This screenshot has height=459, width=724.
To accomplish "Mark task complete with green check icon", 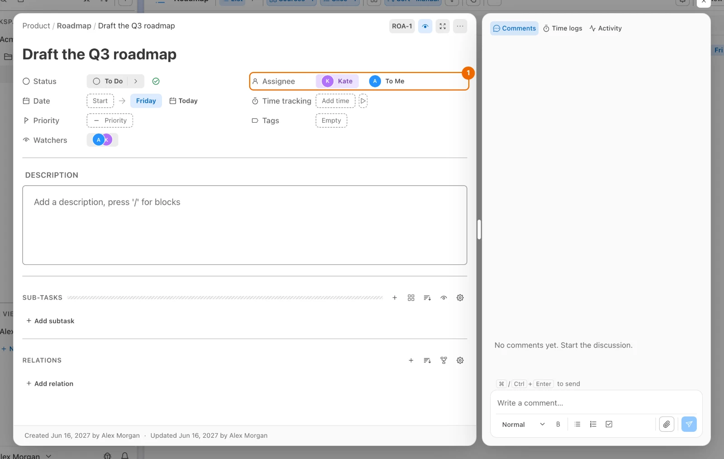I will pos(156,81).
